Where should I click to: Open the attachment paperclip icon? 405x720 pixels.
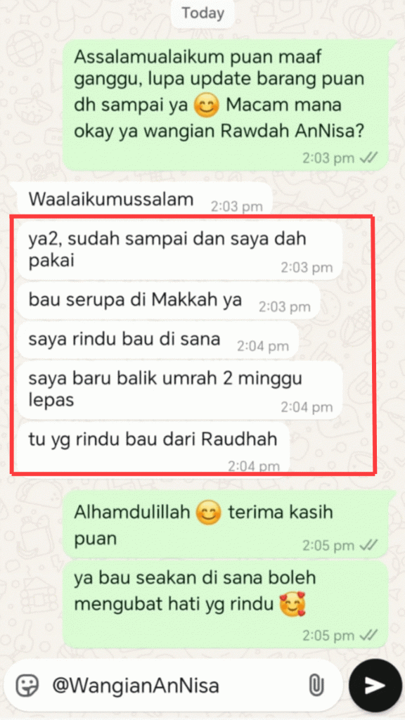(314, 686)
